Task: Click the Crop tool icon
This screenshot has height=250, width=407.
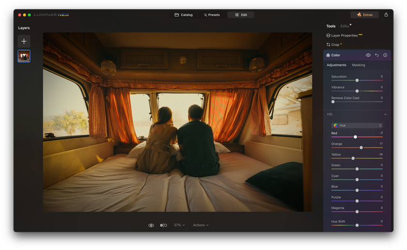Action: [329, 45]
